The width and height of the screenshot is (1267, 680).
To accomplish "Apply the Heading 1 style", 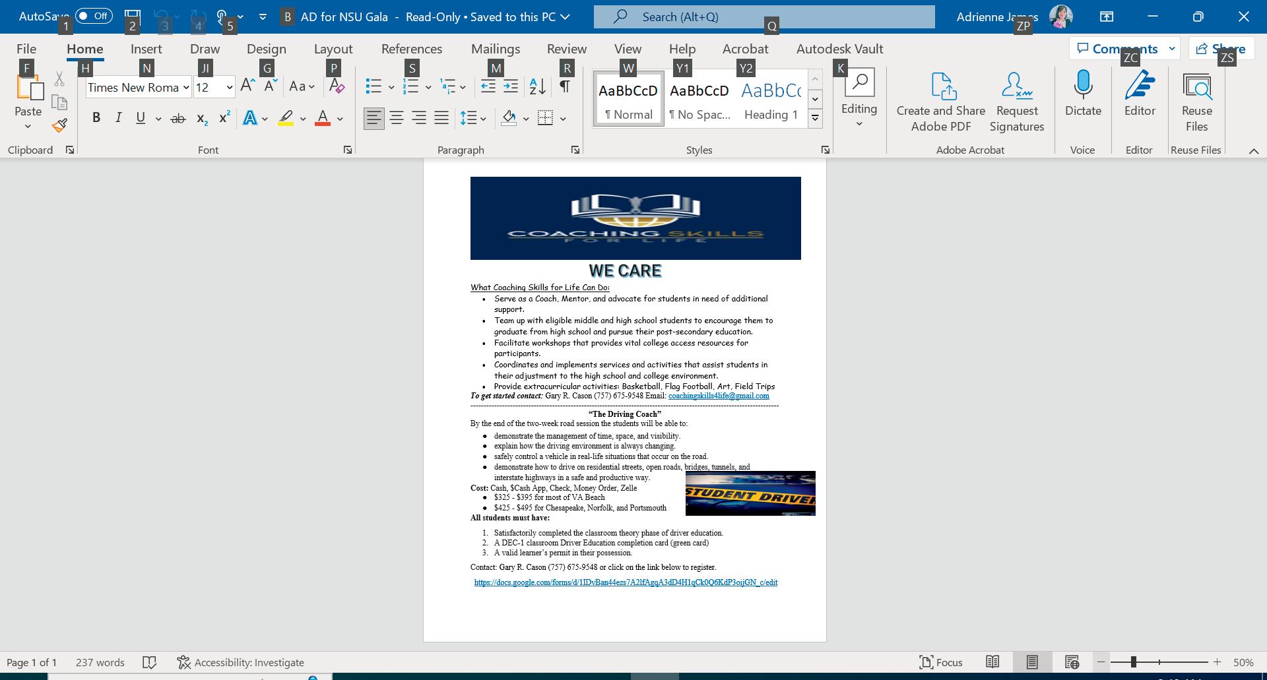I will point(771,99).
